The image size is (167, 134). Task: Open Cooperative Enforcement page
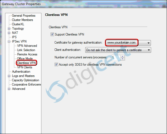click(26, 84)
